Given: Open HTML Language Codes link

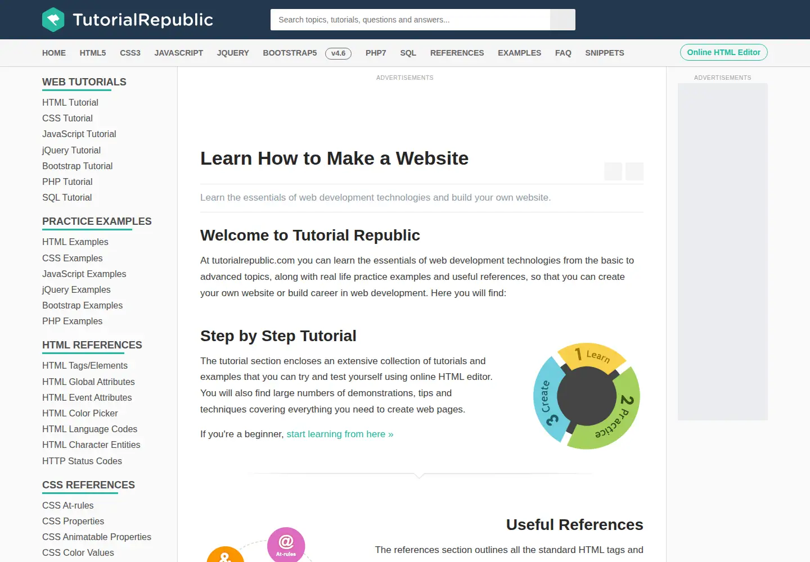Looking at the screenshot, I should [90, 429].
